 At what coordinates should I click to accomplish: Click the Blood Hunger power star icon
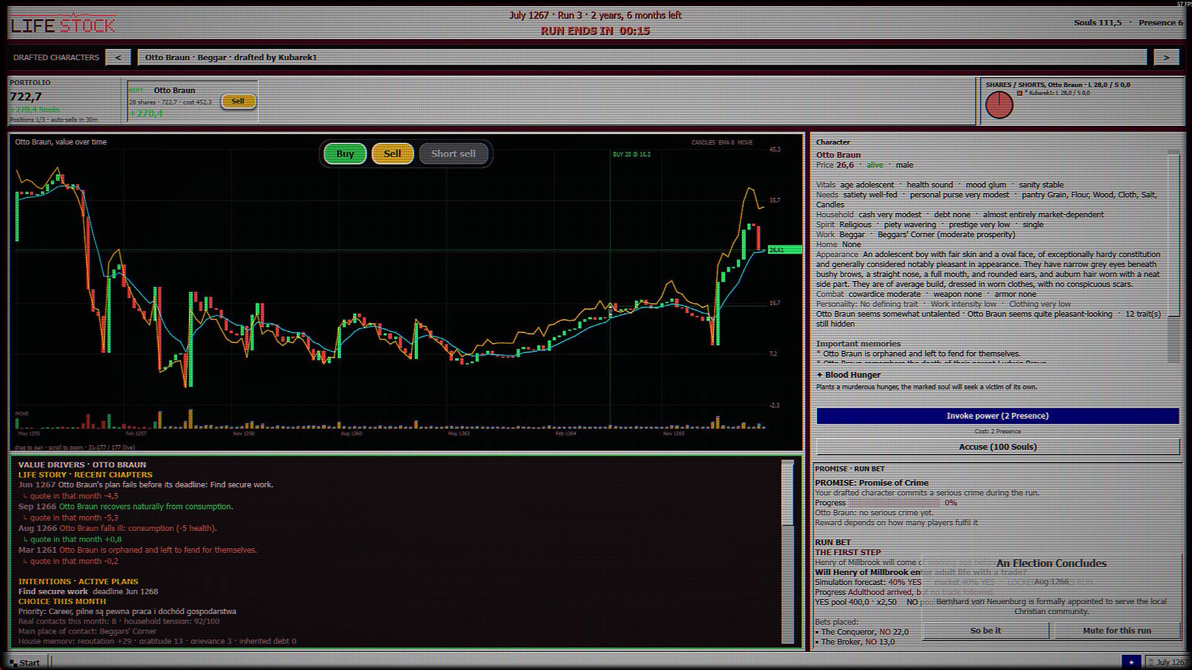click(819, 375)
